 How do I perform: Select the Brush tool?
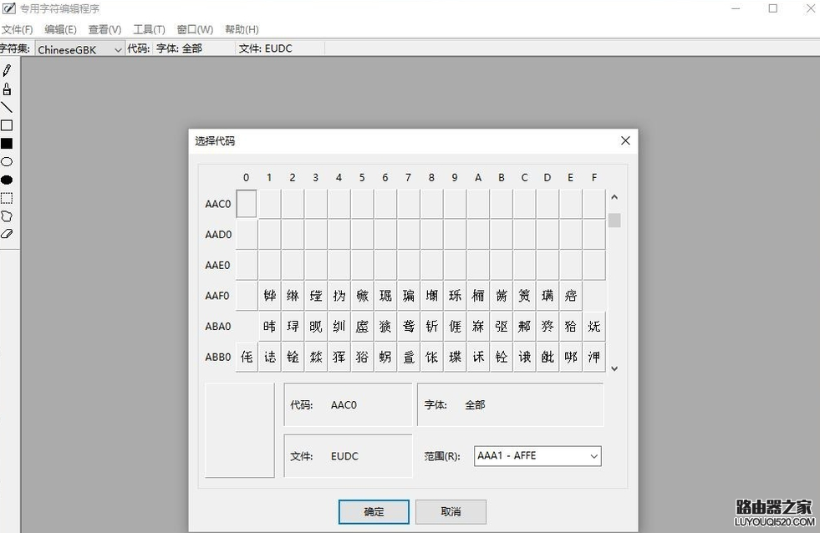(x=8, y=89)
